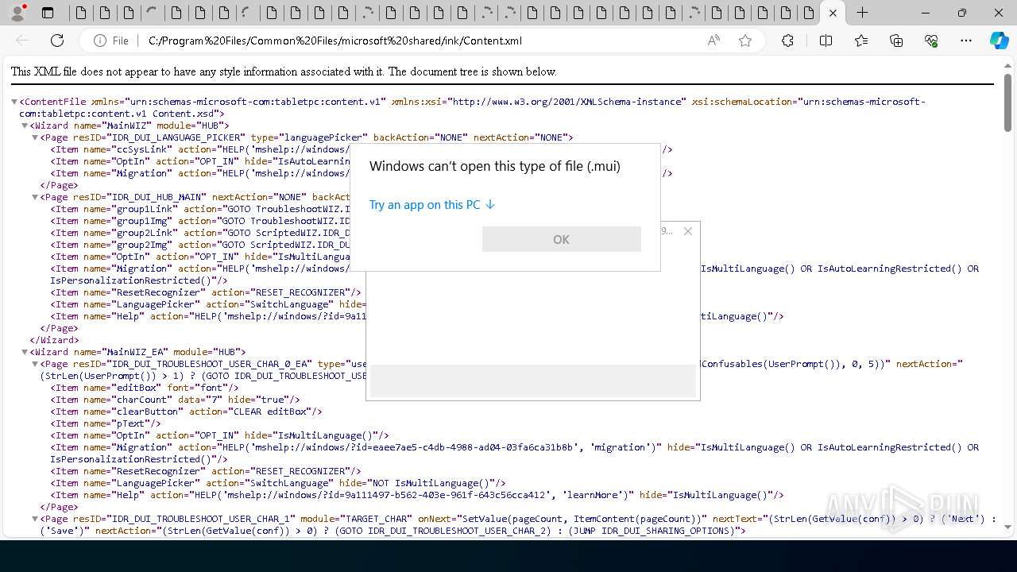This screenshot has width=1017, height=572.
Task: Collapse the Wizard MainWIZ_EA node
Action: 25,352
